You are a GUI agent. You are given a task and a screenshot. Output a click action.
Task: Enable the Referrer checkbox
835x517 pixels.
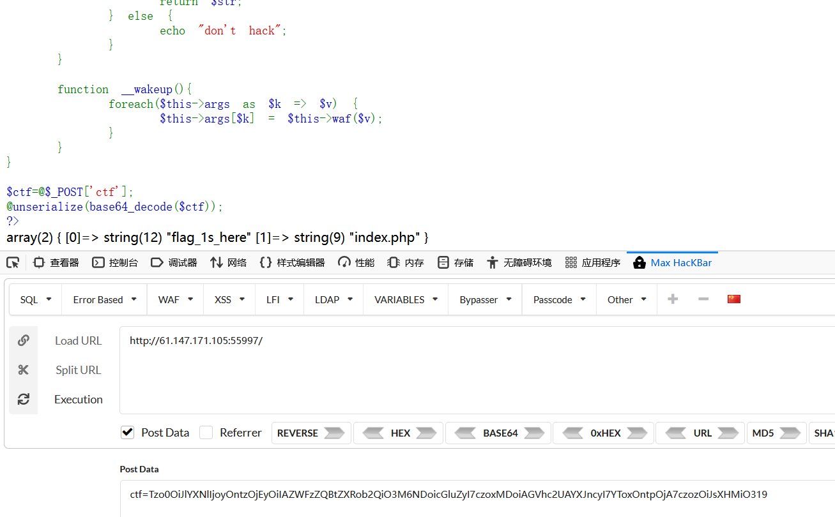pyautogui.click(x=206, y=432)
